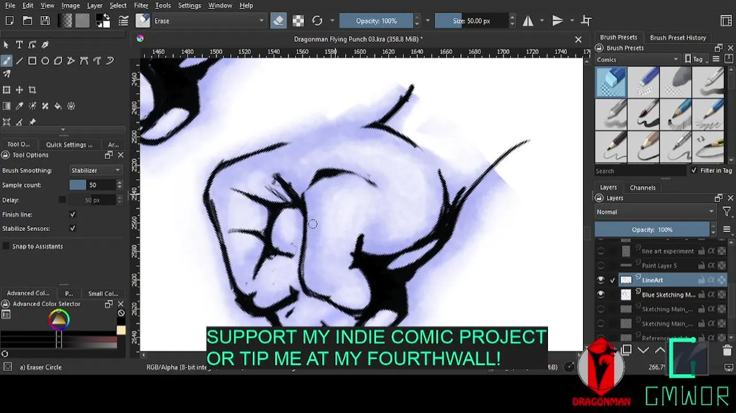This screenshot has height=413, width=736.
Task: Open the File menu
Action: pos(10,5)
